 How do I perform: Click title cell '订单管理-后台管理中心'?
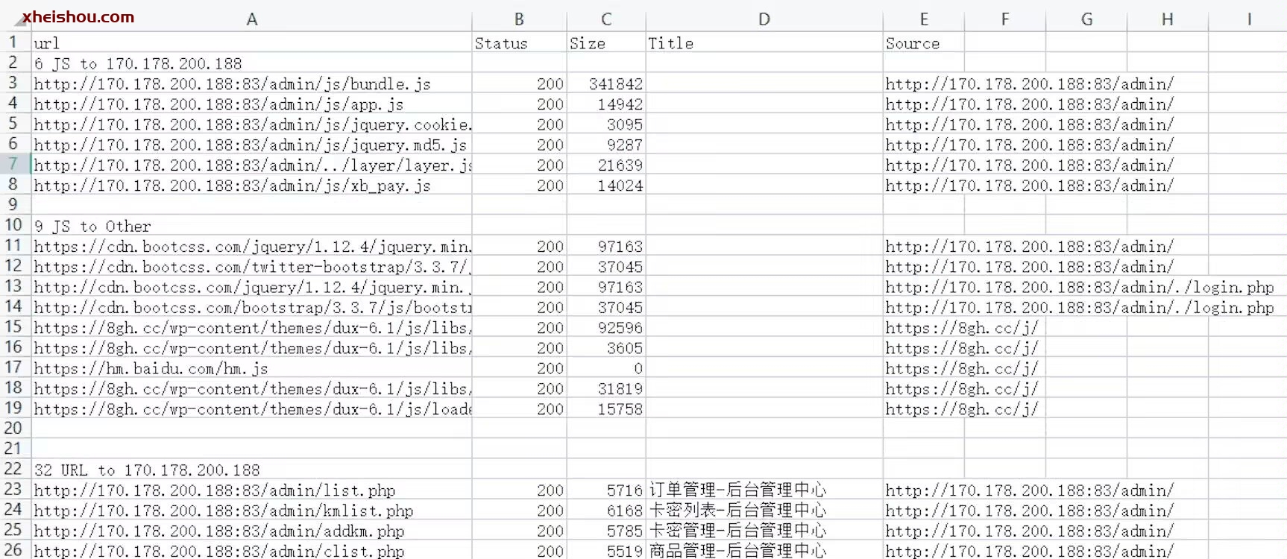(x=764, y=490)
